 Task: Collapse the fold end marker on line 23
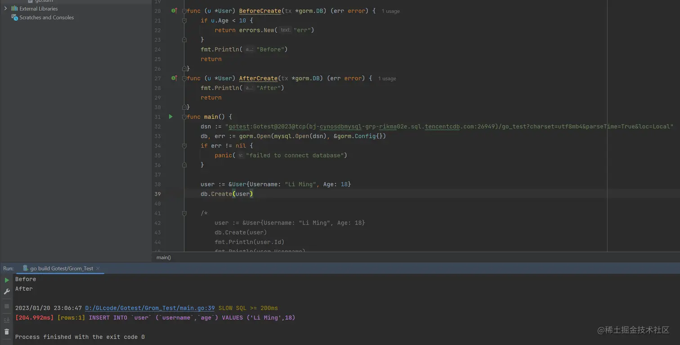click(184, 40)
